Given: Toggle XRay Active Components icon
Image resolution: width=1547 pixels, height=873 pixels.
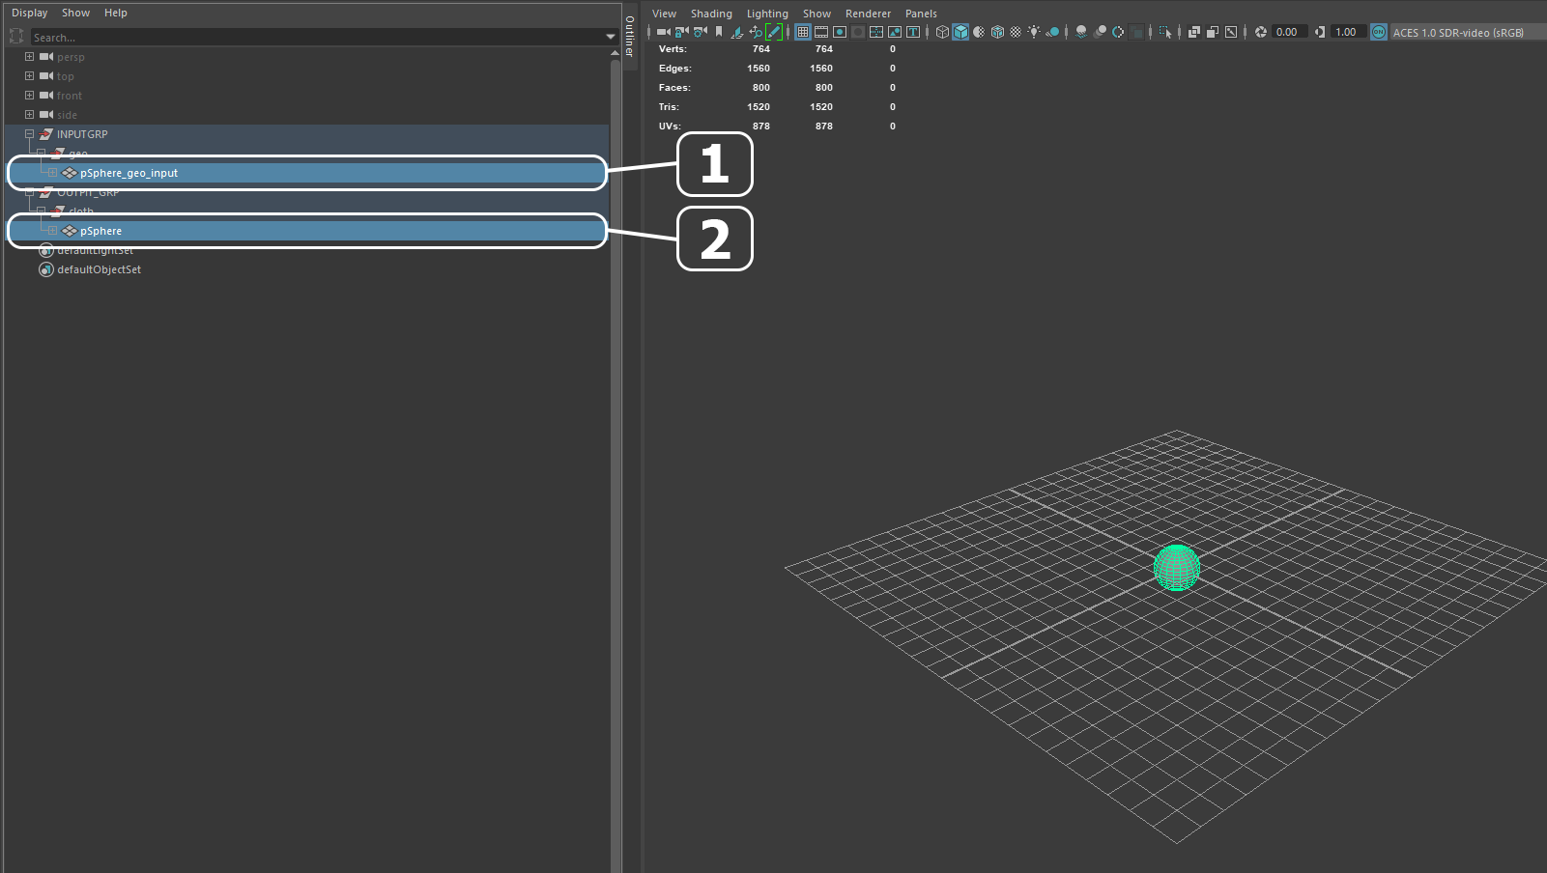Looking at the screenshot, I should pyautogui.click(x=1213, y=32).
